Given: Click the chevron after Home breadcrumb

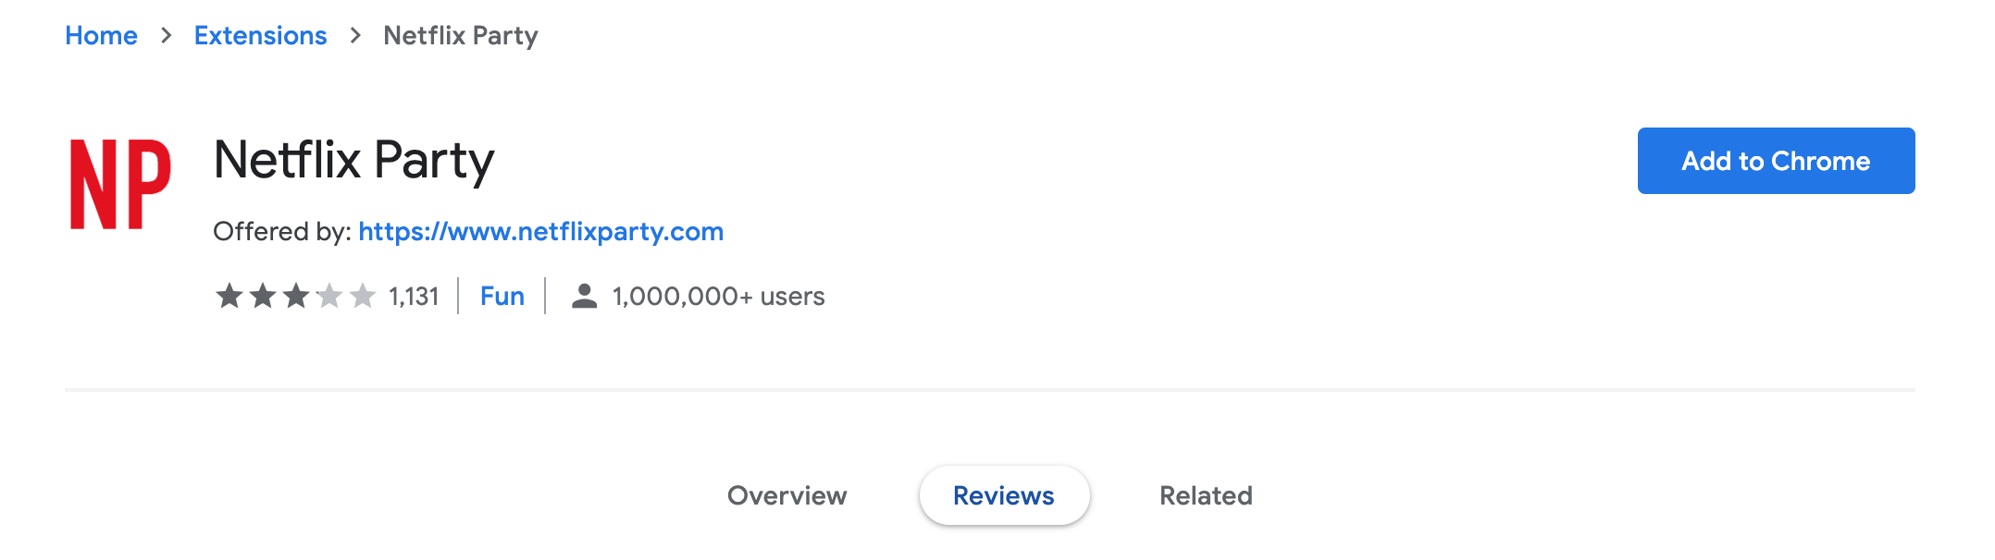Looking at the screenshot, I should tap(167, 36).
